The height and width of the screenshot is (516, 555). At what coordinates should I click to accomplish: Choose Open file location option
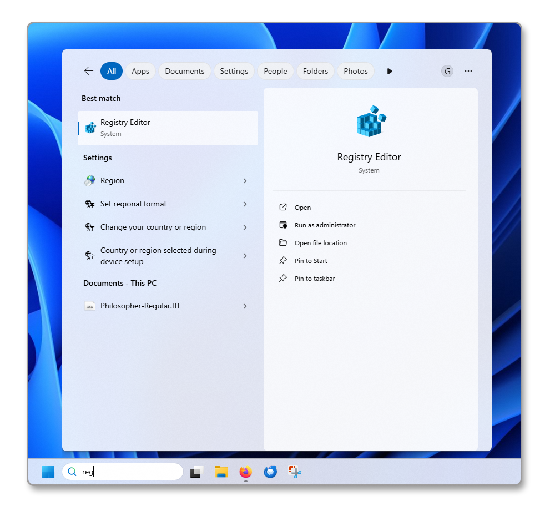pos(320,243)
